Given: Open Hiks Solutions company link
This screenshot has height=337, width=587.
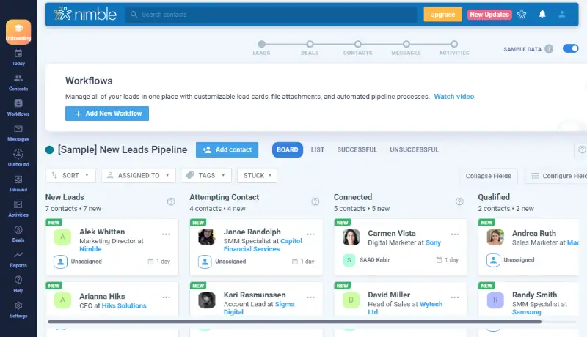Looking at the screenshot, I should coord(124,305).
